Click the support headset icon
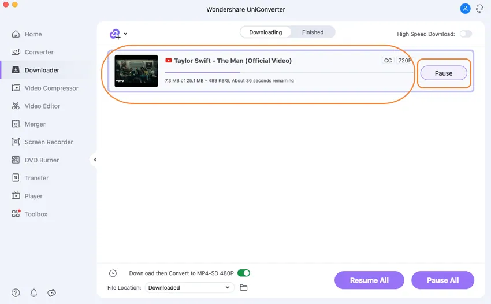Viewport: 491px width, 304px height. tap(479, 9)
